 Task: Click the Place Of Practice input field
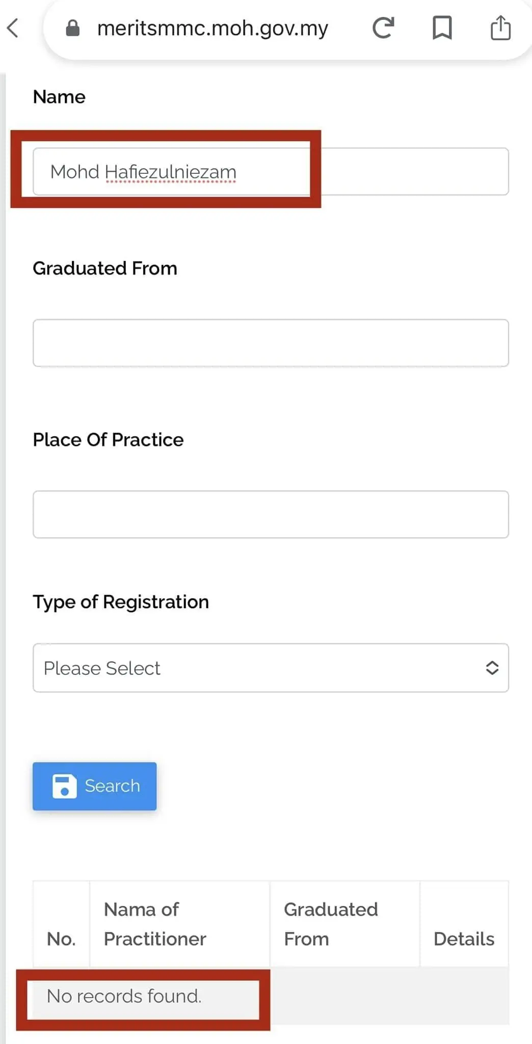click(270, 514)
